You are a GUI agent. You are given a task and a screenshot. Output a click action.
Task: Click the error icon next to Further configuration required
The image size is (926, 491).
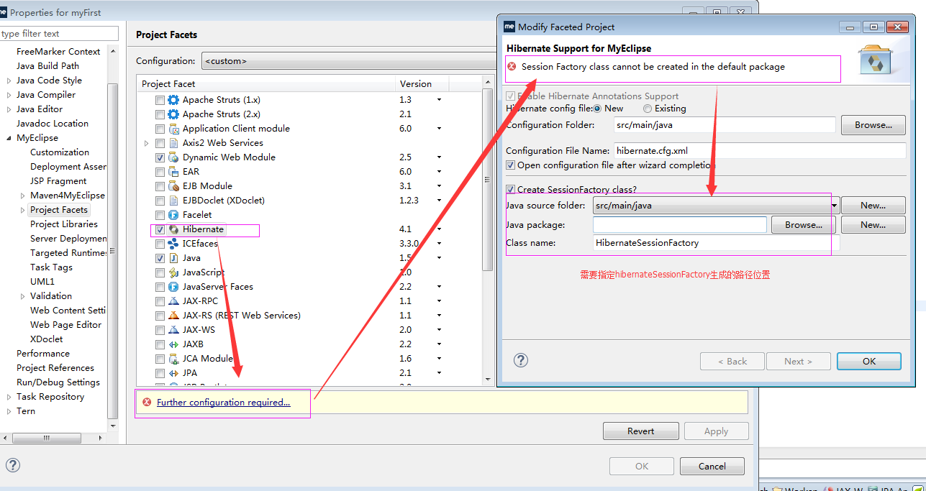[147, 403]
